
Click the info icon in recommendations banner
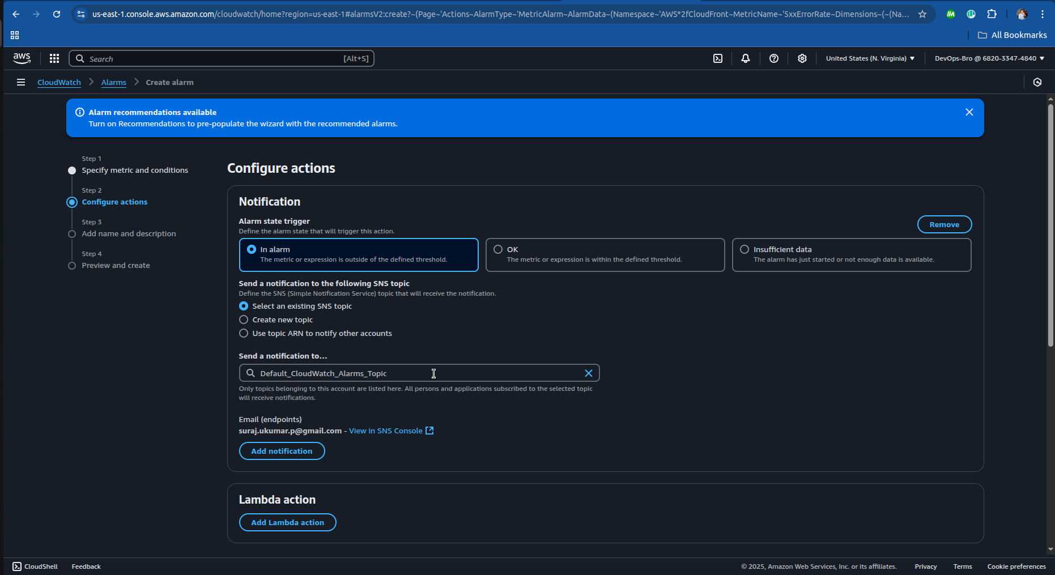pyautogui.click(x=80, y=112)
